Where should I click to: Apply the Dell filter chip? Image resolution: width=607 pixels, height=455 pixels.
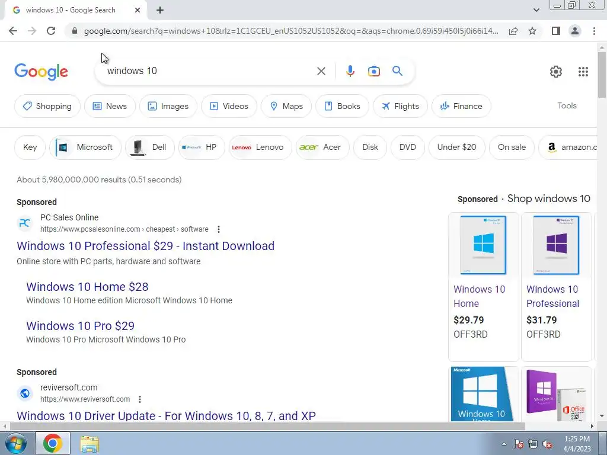150,148
